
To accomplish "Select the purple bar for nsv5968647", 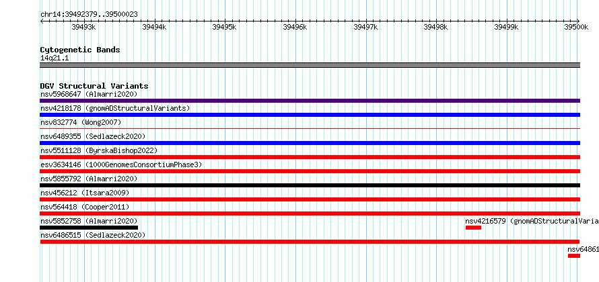I will [310, 101].
